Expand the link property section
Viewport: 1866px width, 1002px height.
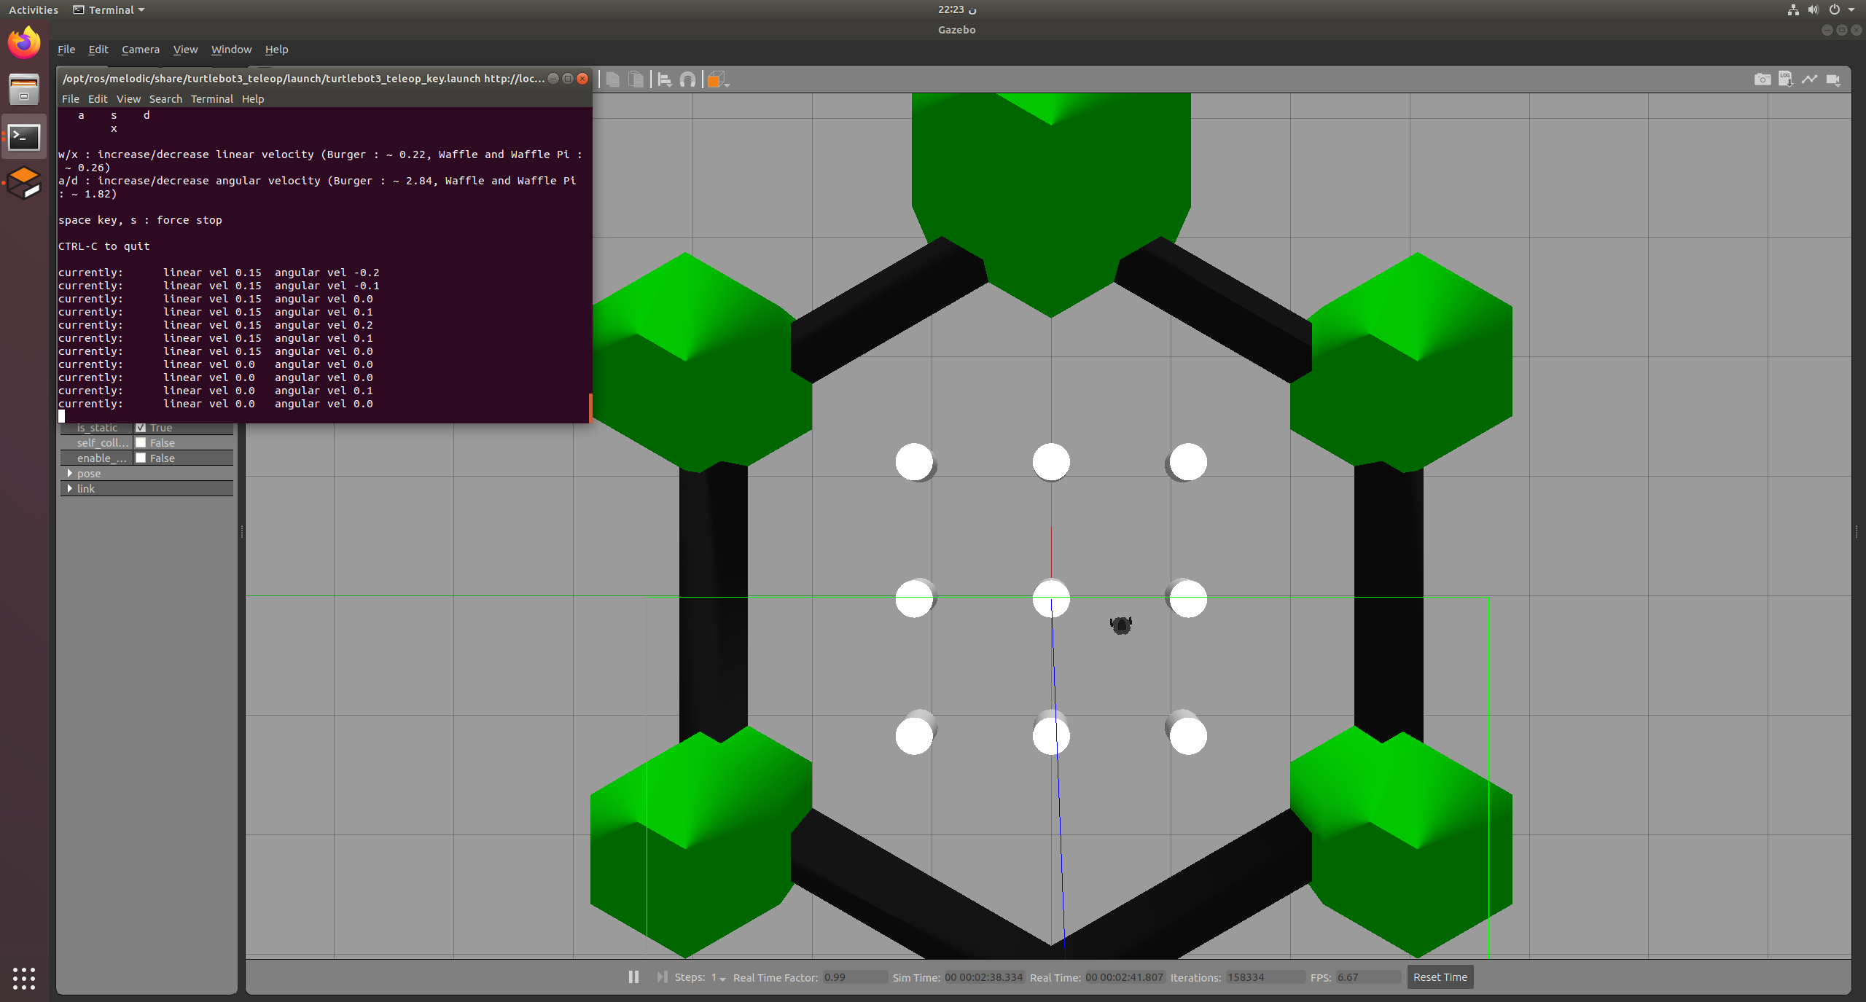[71, 488]
